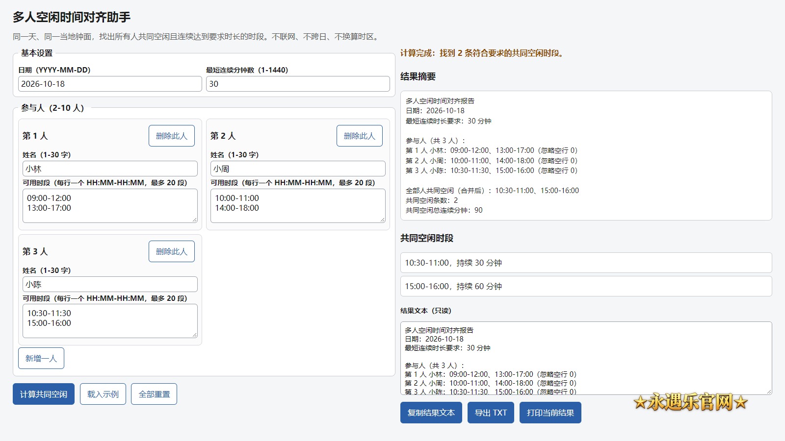This screenshot has width=785, height=441.
Task: Click the 共同空闲条数: 2 line
Action: pyautogui.click(x=432, y=200)
